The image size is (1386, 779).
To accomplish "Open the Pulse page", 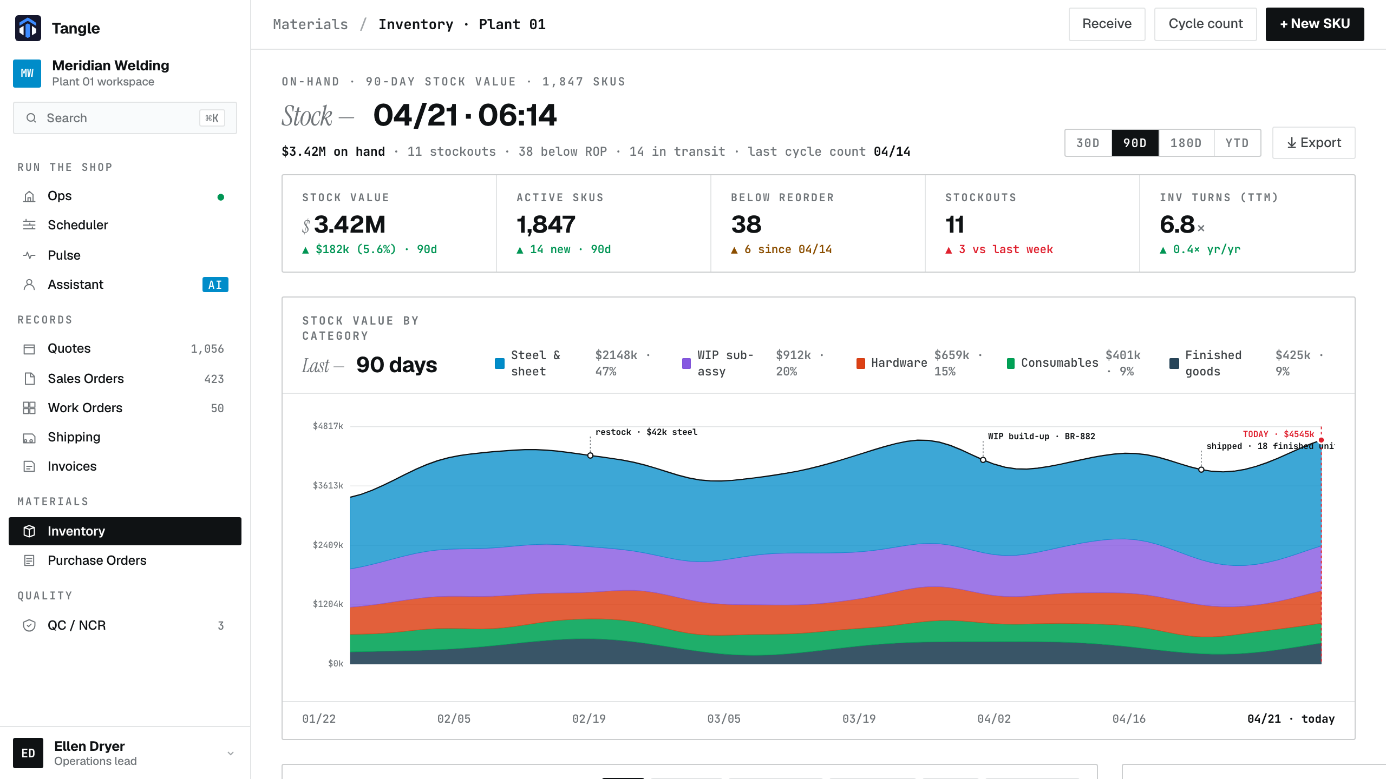I will tap(125, 255).
